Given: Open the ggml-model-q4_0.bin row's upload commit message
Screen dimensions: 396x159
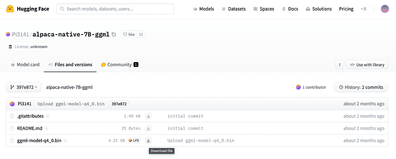Looking at the screenshot, I should (201, 141).
